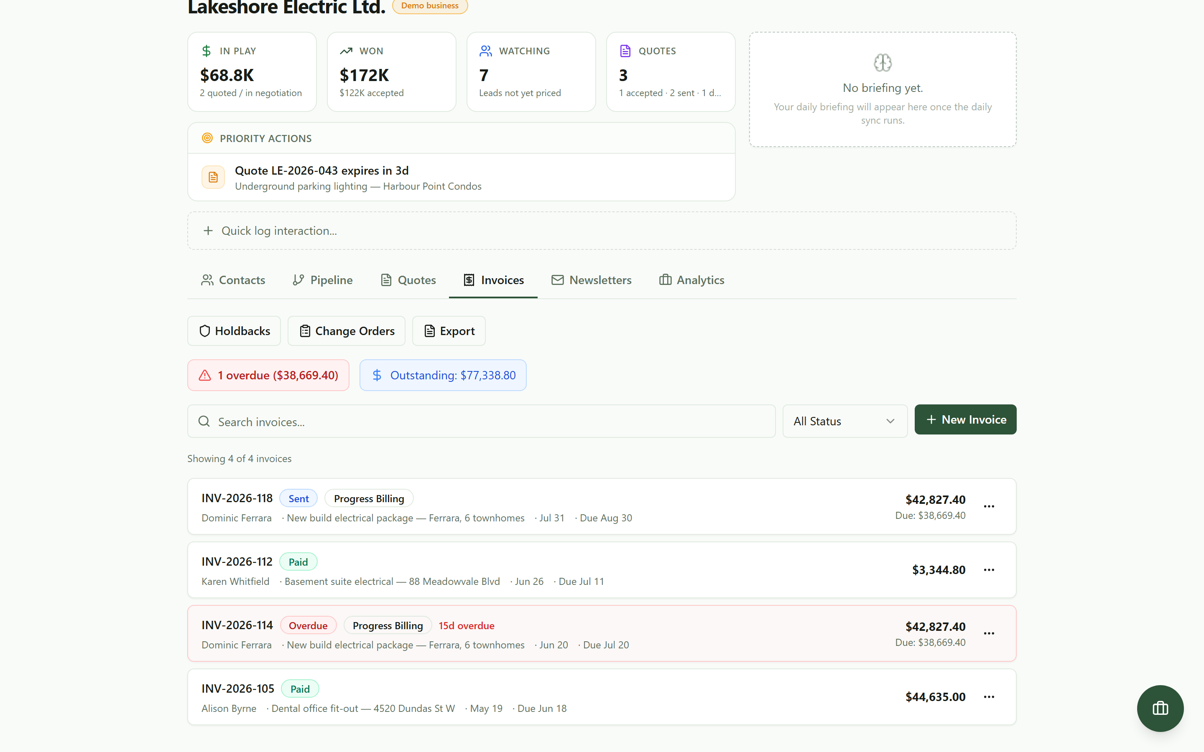Click the Overdue badge on INV-2026-114
Screen dimensions: 1204x752
[308, 626]
